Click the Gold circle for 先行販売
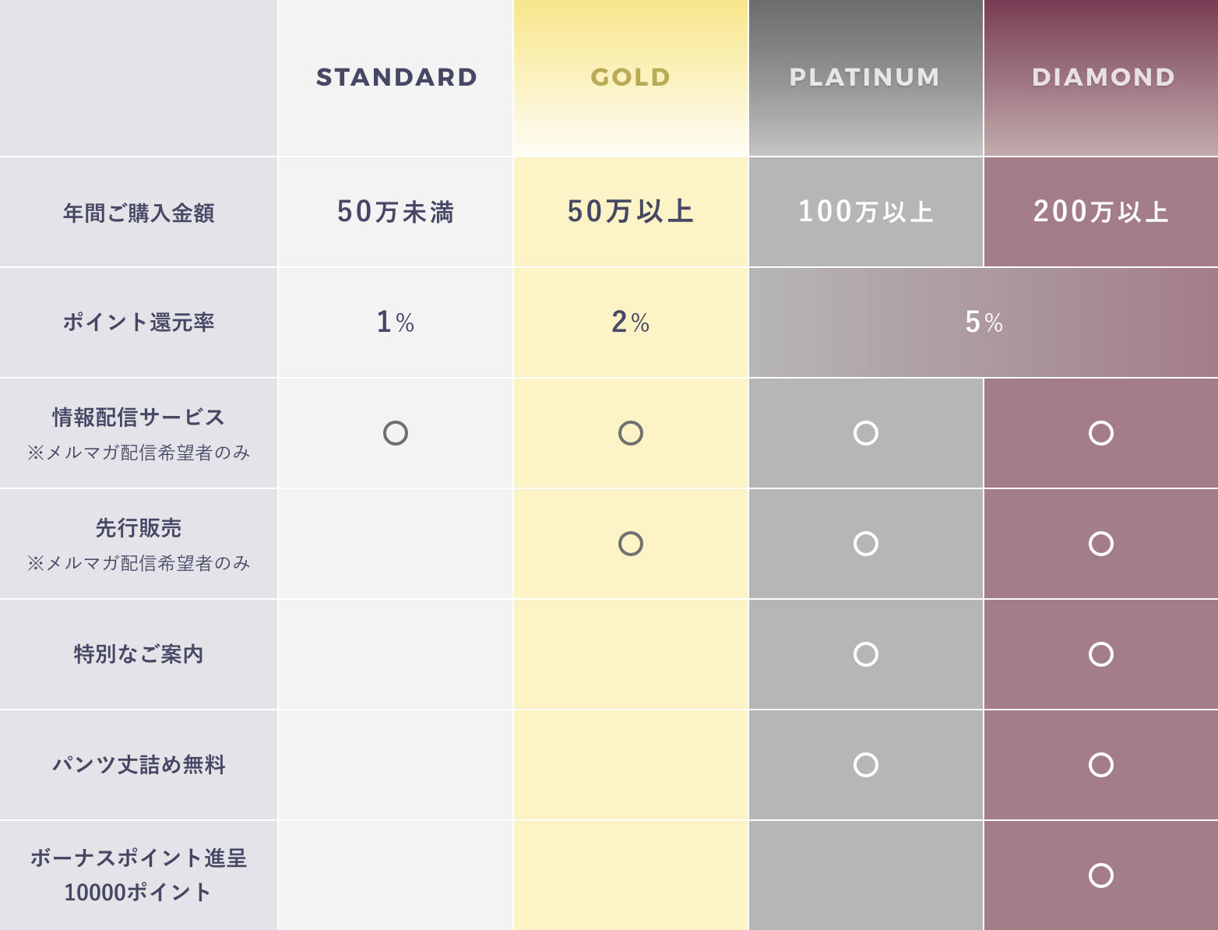 631,544
